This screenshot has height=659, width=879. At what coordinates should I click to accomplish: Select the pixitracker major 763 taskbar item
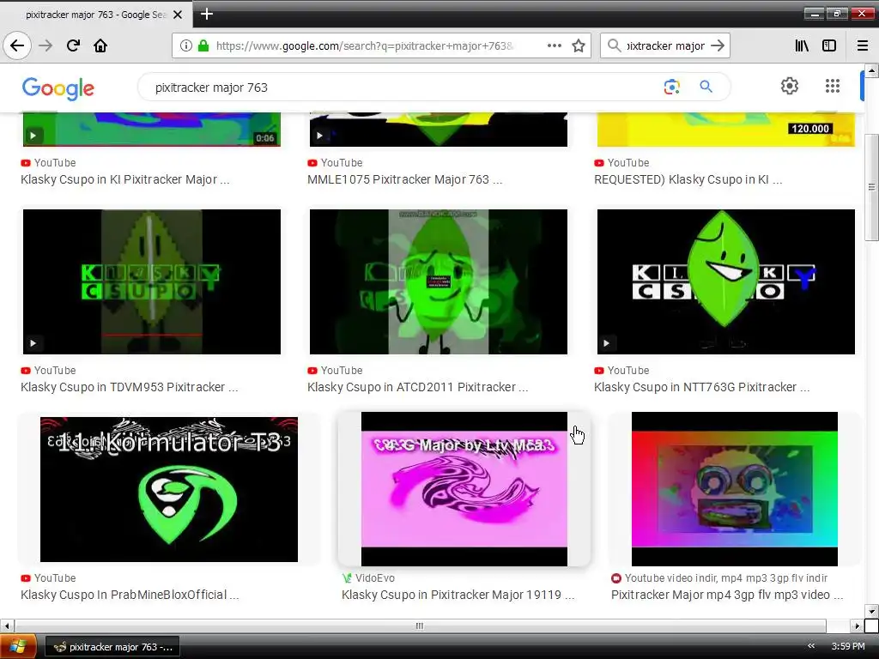112,647
